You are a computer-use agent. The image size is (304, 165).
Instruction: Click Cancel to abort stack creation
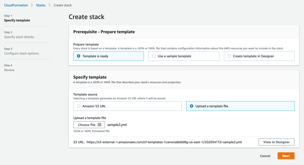[265, 156]
